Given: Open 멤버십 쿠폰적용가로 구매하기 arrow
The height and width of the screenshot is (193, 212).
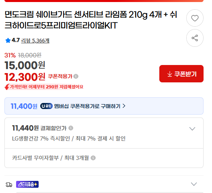Looking at the screenshot, I should click(124, 106).
